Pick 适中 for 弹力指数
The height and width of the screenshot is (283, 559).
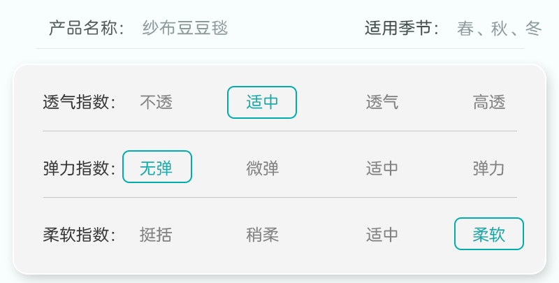coord(382,168)
